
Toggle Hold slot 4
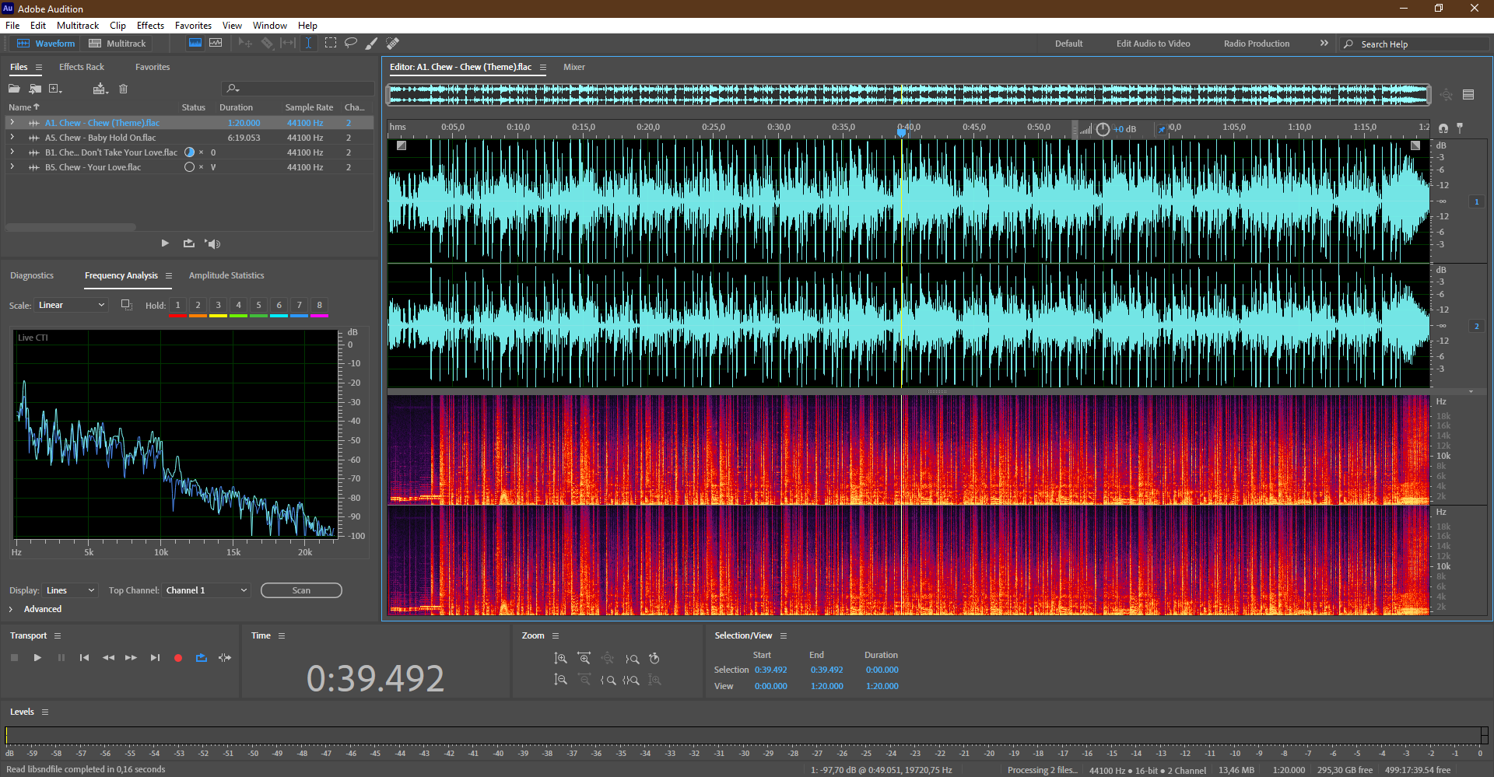238,306
